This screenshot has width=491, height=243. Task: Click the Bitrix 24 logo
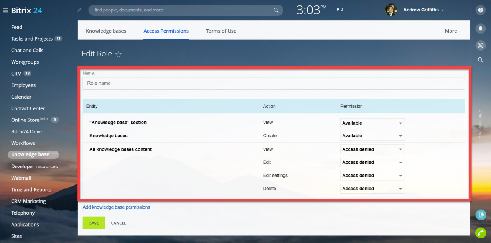tap(26, 10)
